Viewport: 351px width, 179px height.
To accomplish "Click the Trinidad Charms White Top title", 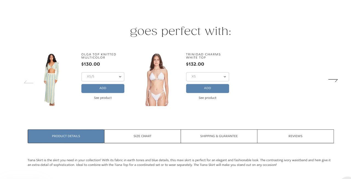I will click(203, 56).
